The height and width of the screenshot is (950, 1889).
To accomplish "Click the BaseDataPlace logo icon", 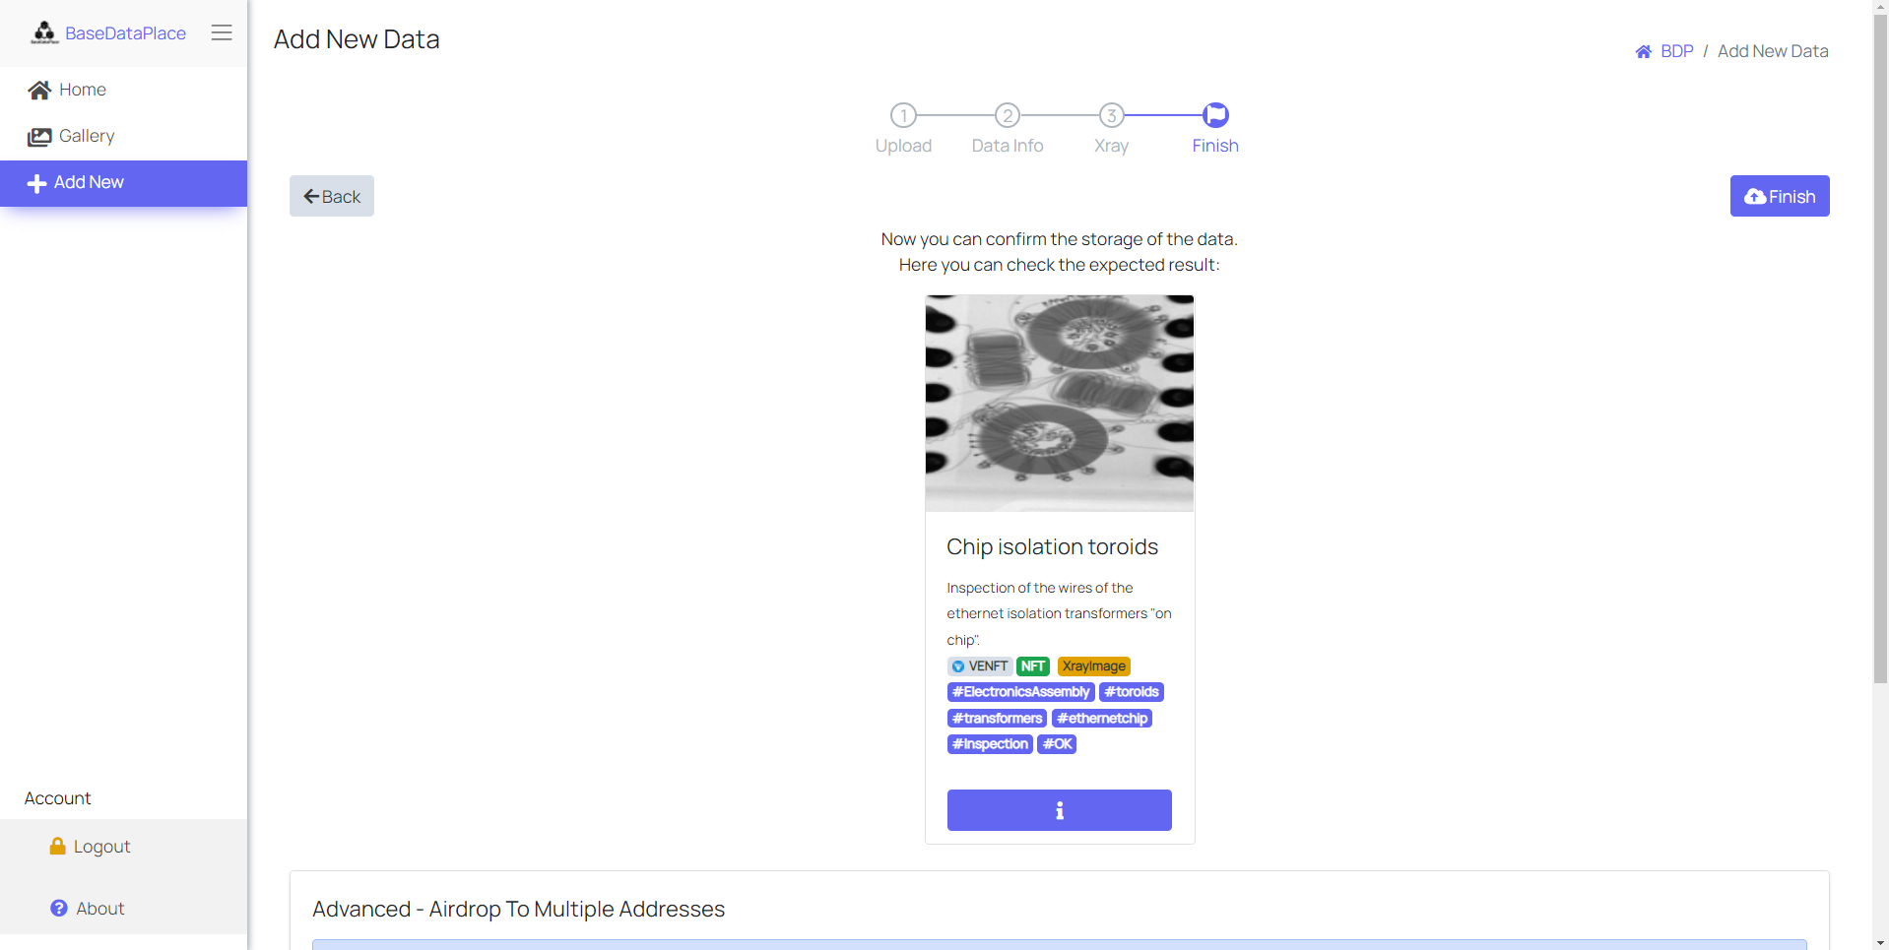I will (44, 32).
